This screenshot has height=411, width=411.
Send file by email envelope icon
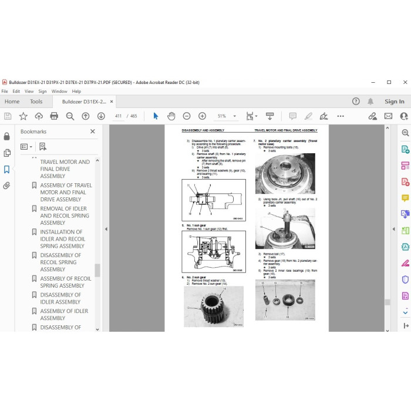[388, 116]
